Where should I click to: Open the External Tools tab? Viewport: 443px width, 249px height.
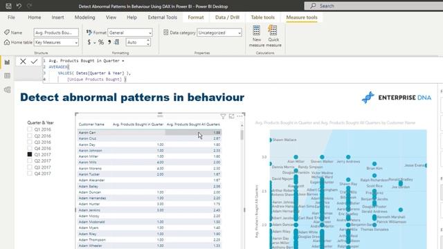pos(163,17)
